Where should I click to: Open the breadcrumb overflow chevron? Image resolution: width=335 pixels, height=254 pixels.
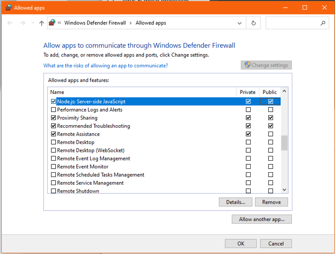pos(60,23)
